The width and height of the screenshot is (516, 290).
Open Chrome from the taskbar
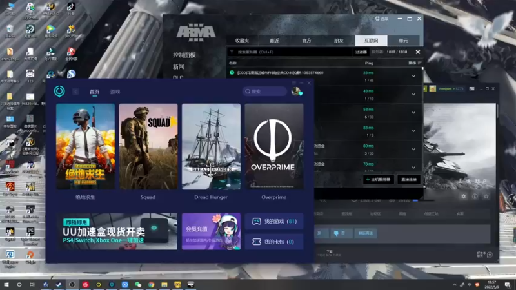tap(151, 284)
